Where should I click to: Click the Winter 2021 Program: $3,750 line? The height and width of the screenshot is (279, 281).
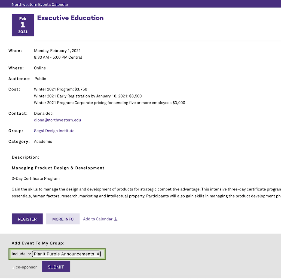(x=60, y=89)
